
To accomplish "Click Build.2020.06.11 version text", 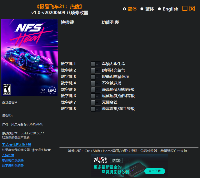I will pos(33,133).
